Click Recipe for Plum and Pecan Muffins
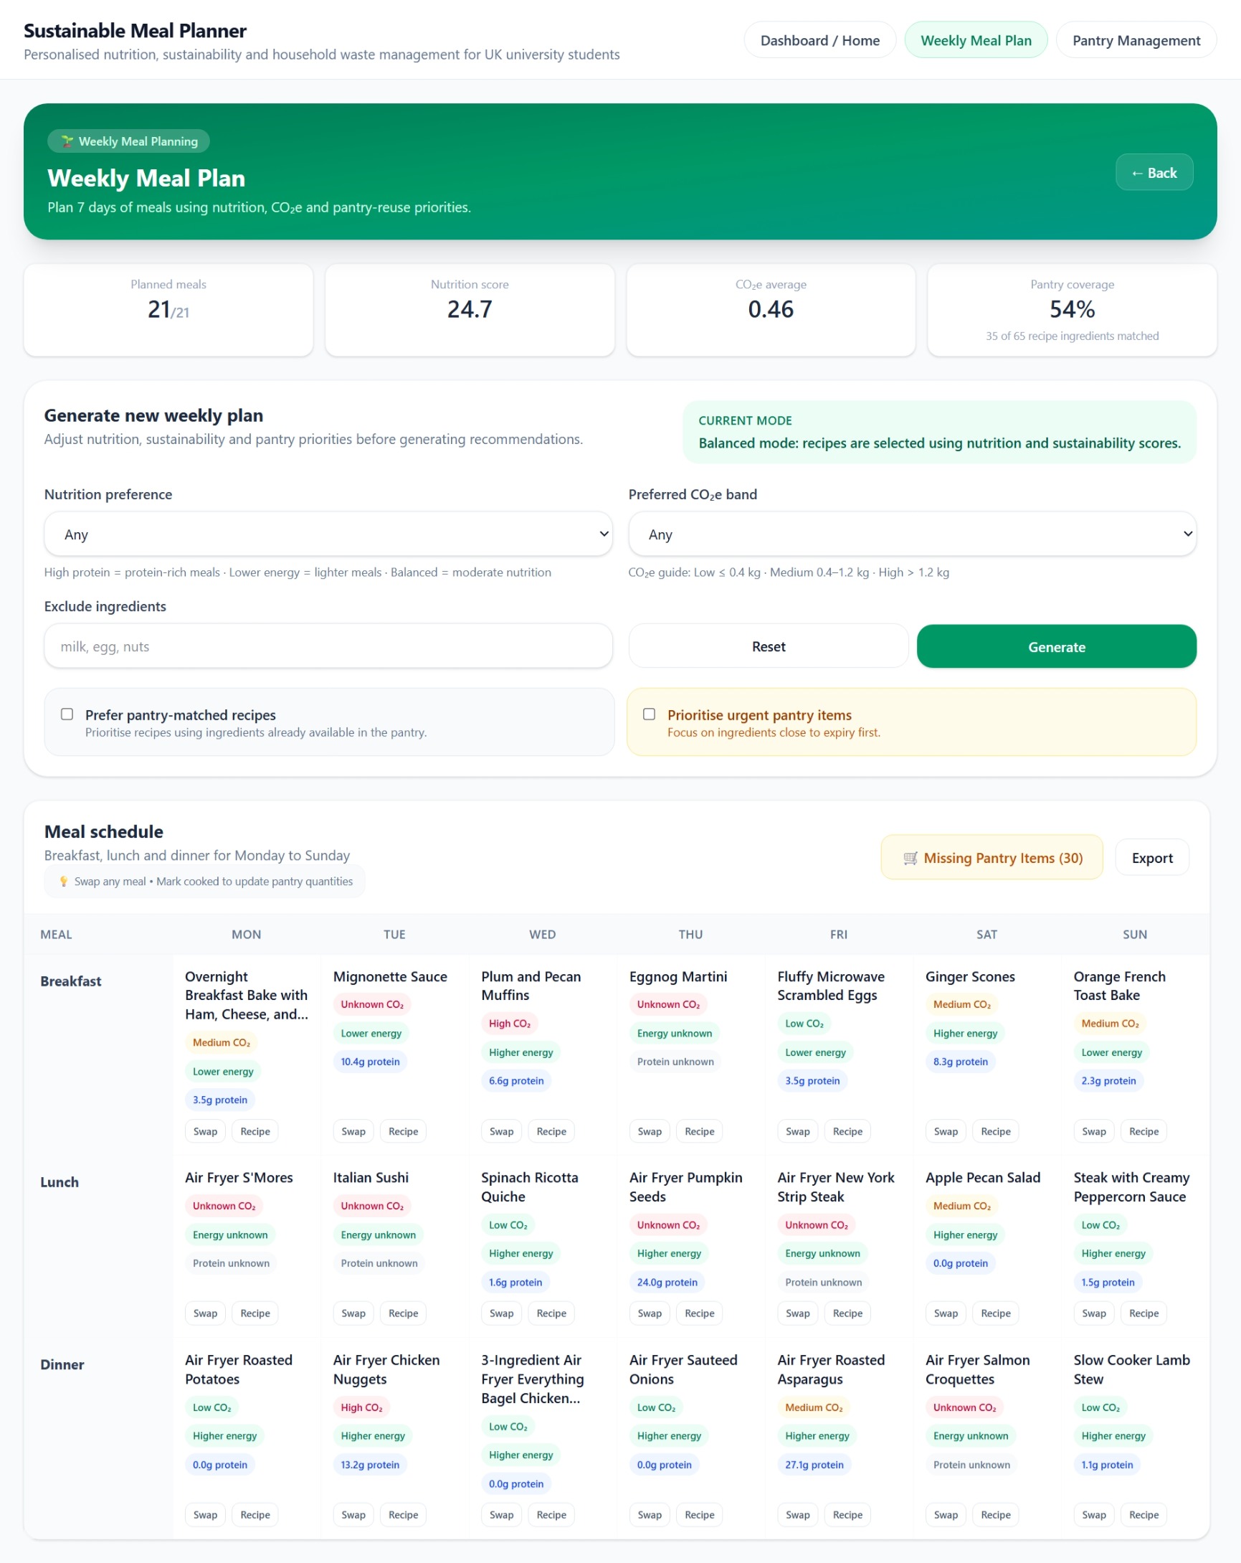The image size is (1241, 1563). (x=551, y=1131)
